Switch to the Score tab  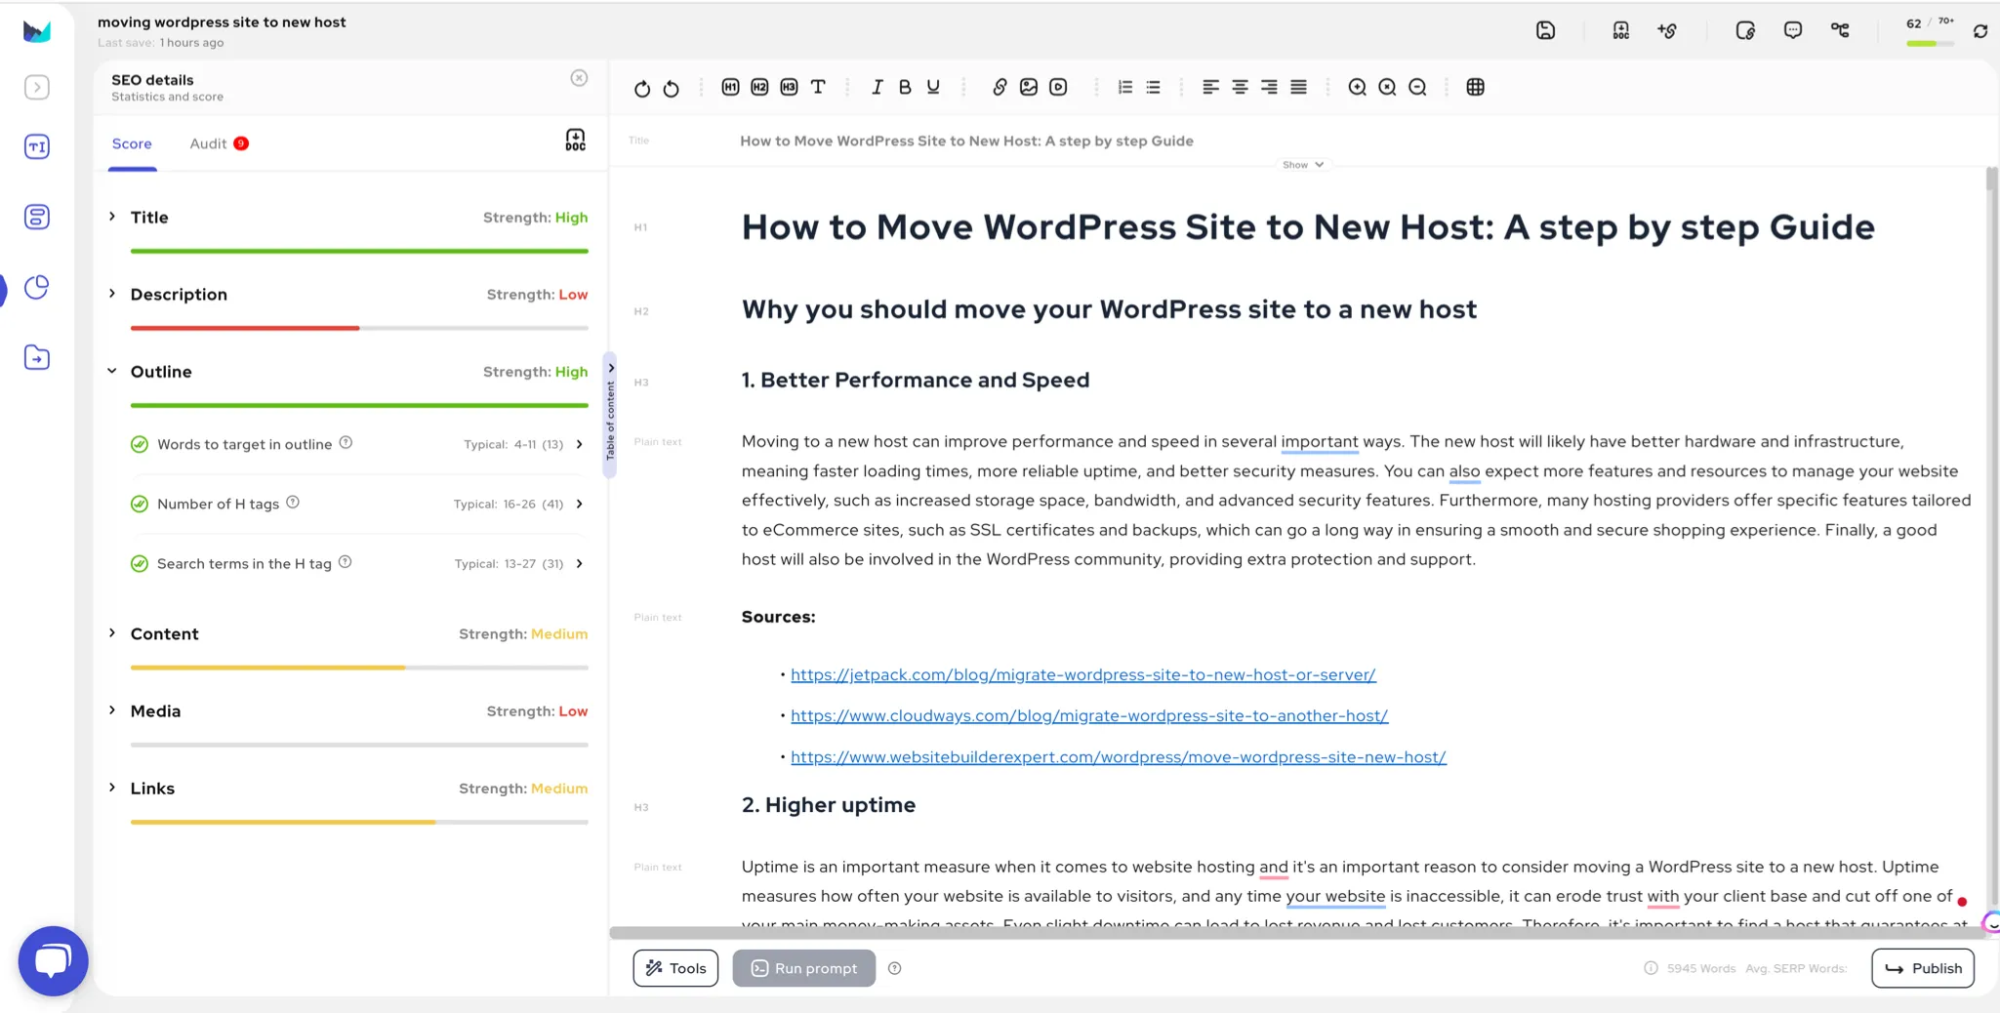(x=132, y=143)
